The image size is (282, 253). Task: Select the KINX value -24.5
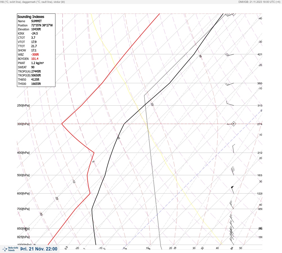[35, 33]
